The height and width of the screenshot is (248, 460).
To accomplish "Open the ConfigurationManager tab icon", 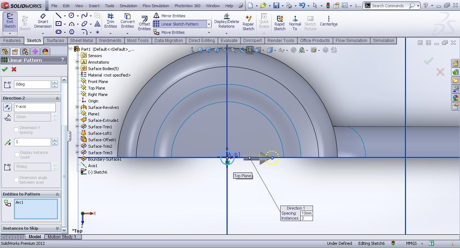I will [25, 51].
